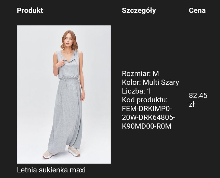The image size is (220, 178).
Task: Click the Szczegóły column header
Action: tap(139, 10)
